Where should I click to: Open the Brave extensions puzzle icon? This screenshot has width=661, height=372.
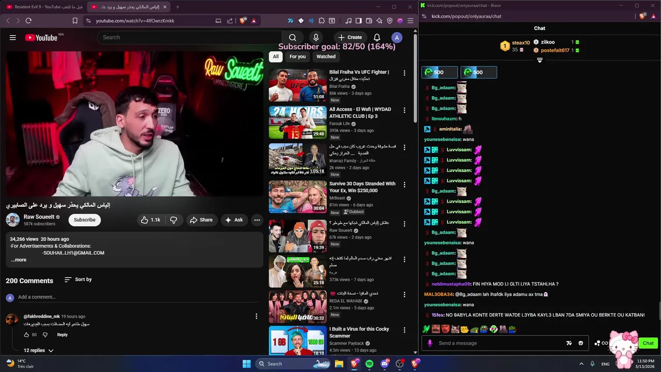[x=322, y=21]
